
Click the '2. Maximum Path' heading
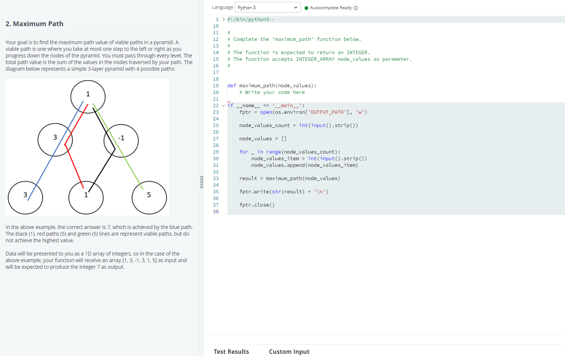34,24
